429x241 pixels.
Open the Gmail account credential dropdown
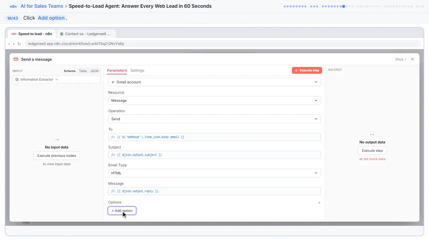[214, 82]
